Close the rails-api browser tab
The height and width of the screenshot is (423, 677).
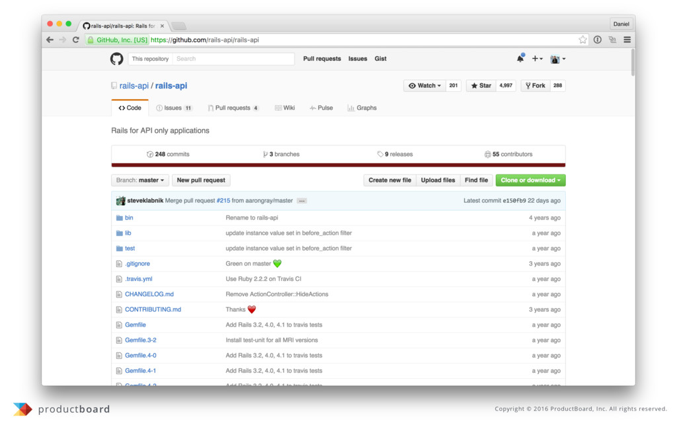[162, 26]
